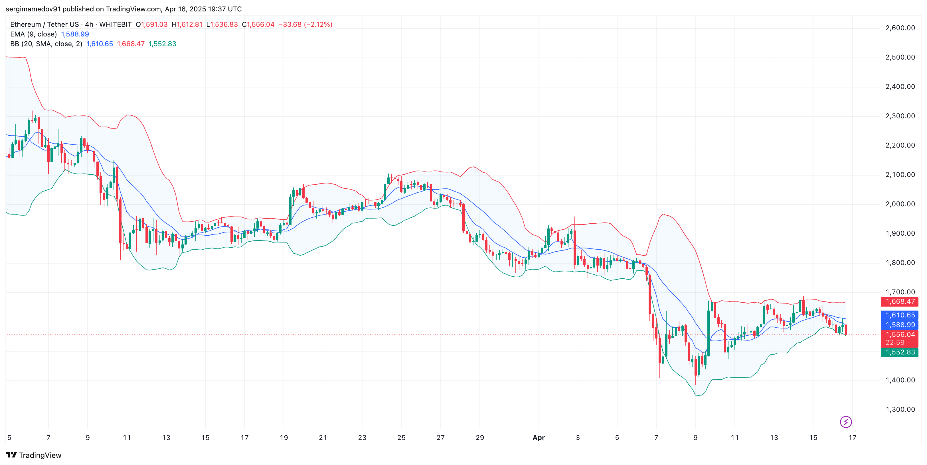Click the EMA value 1,588.99 in the legend
The height and width of the screenshot is (465, 927).
(x=75, y=34)
